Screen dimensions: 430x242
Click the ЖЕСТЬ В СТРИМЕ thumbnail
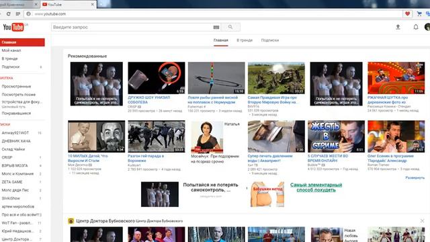tap(336, 136)
